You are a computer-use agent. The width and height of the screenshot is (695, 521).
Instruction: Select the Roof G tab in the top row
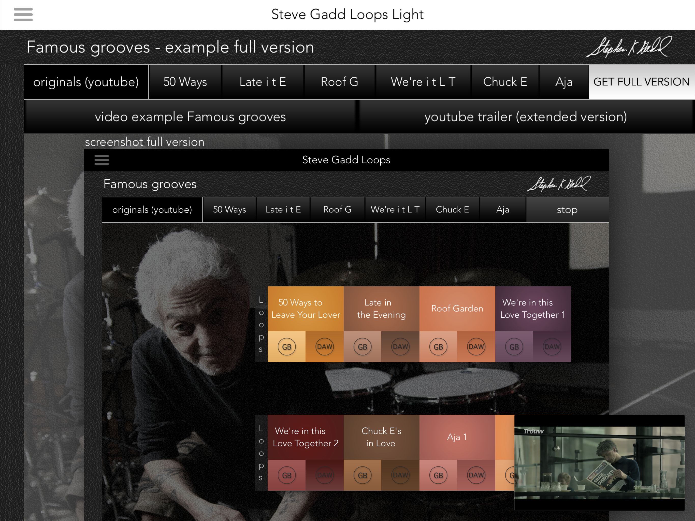(x=340, y=82)
